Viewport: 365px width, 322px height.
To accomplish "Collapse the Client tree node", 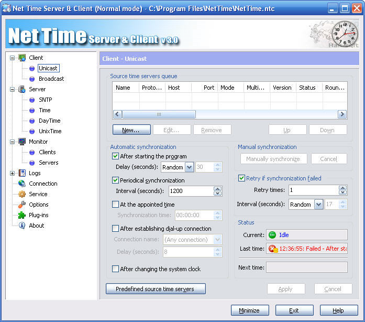I will point(13,58).
